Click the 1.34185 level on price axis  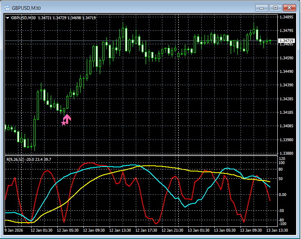[286, 113]
